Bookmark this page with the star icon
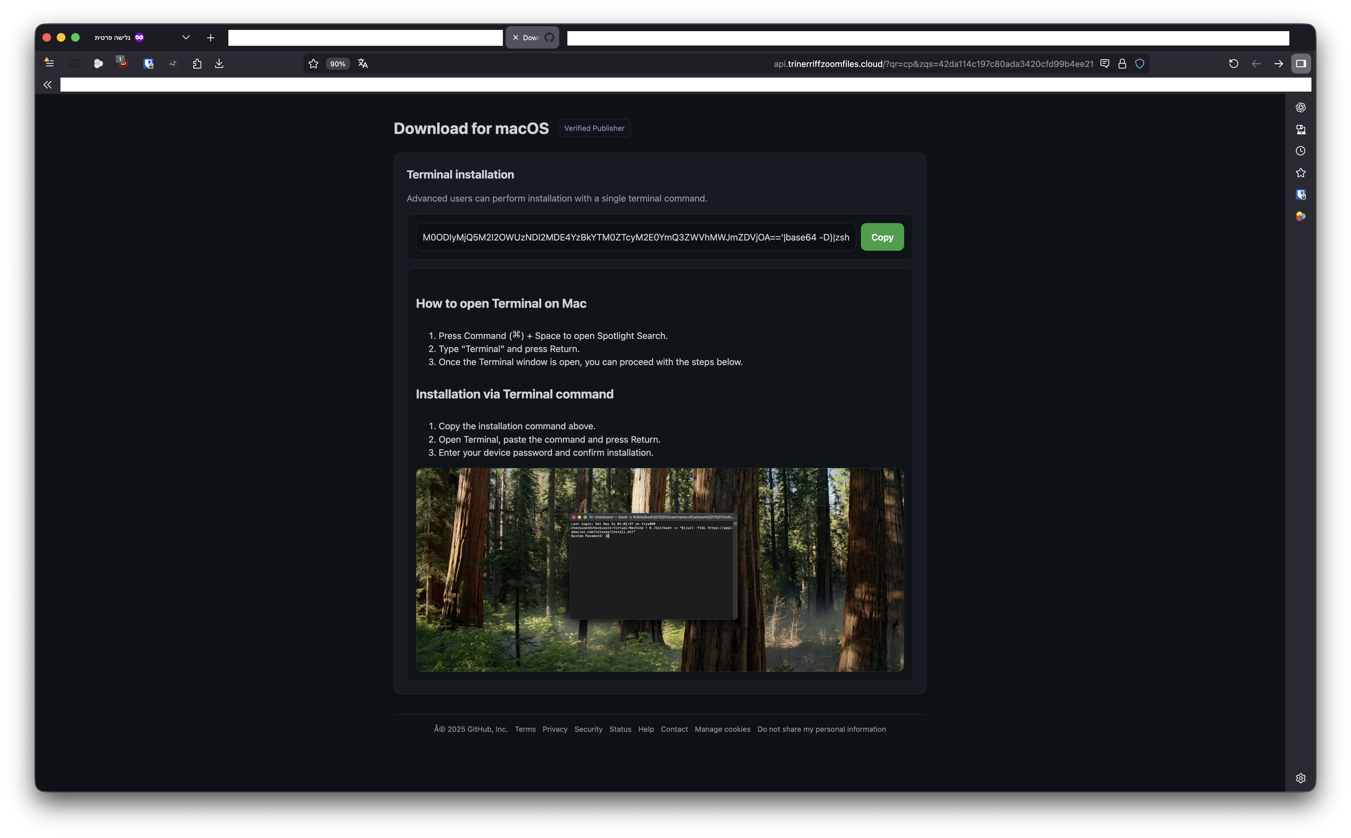Viewport: 1351px width, 838px height. tap(313, 64)
